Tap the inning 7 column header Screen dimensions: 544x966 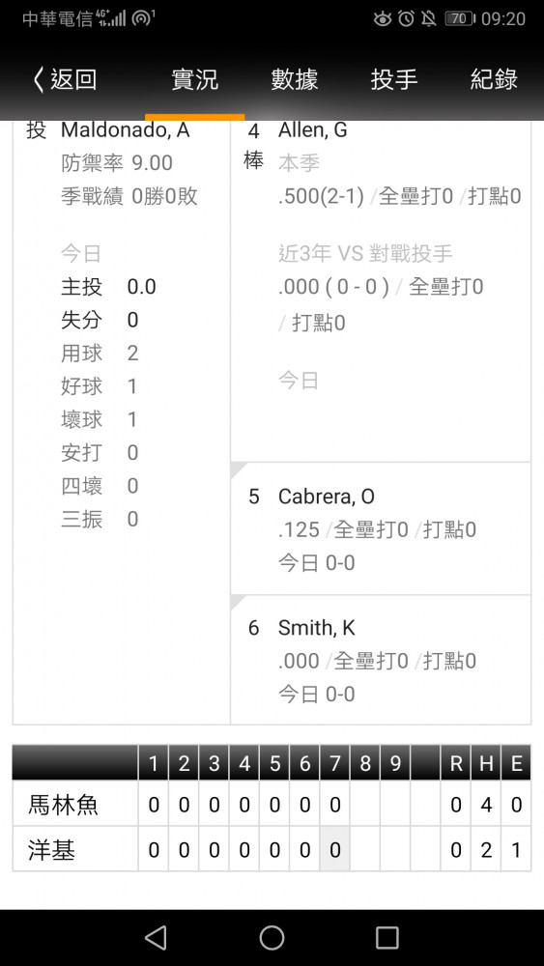click(334, 763)
